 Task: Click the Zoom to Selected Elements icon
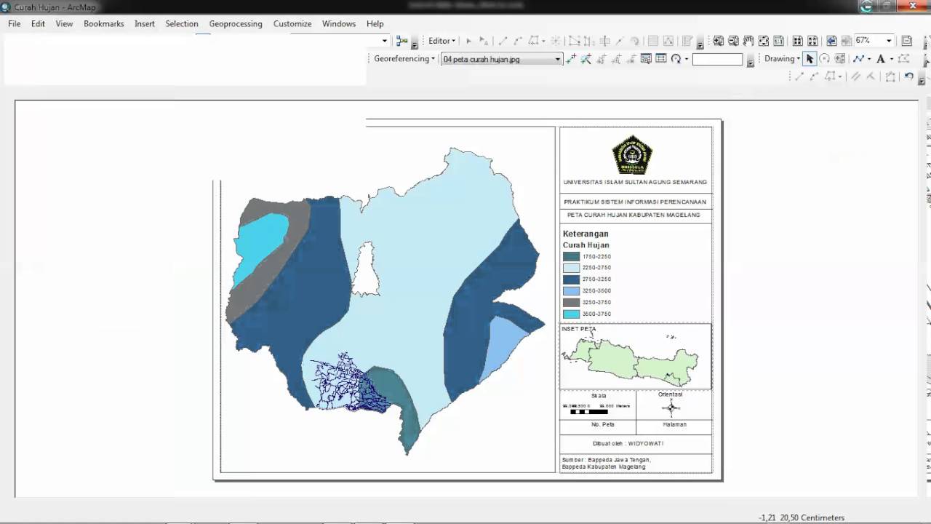[x=840, y=59]
